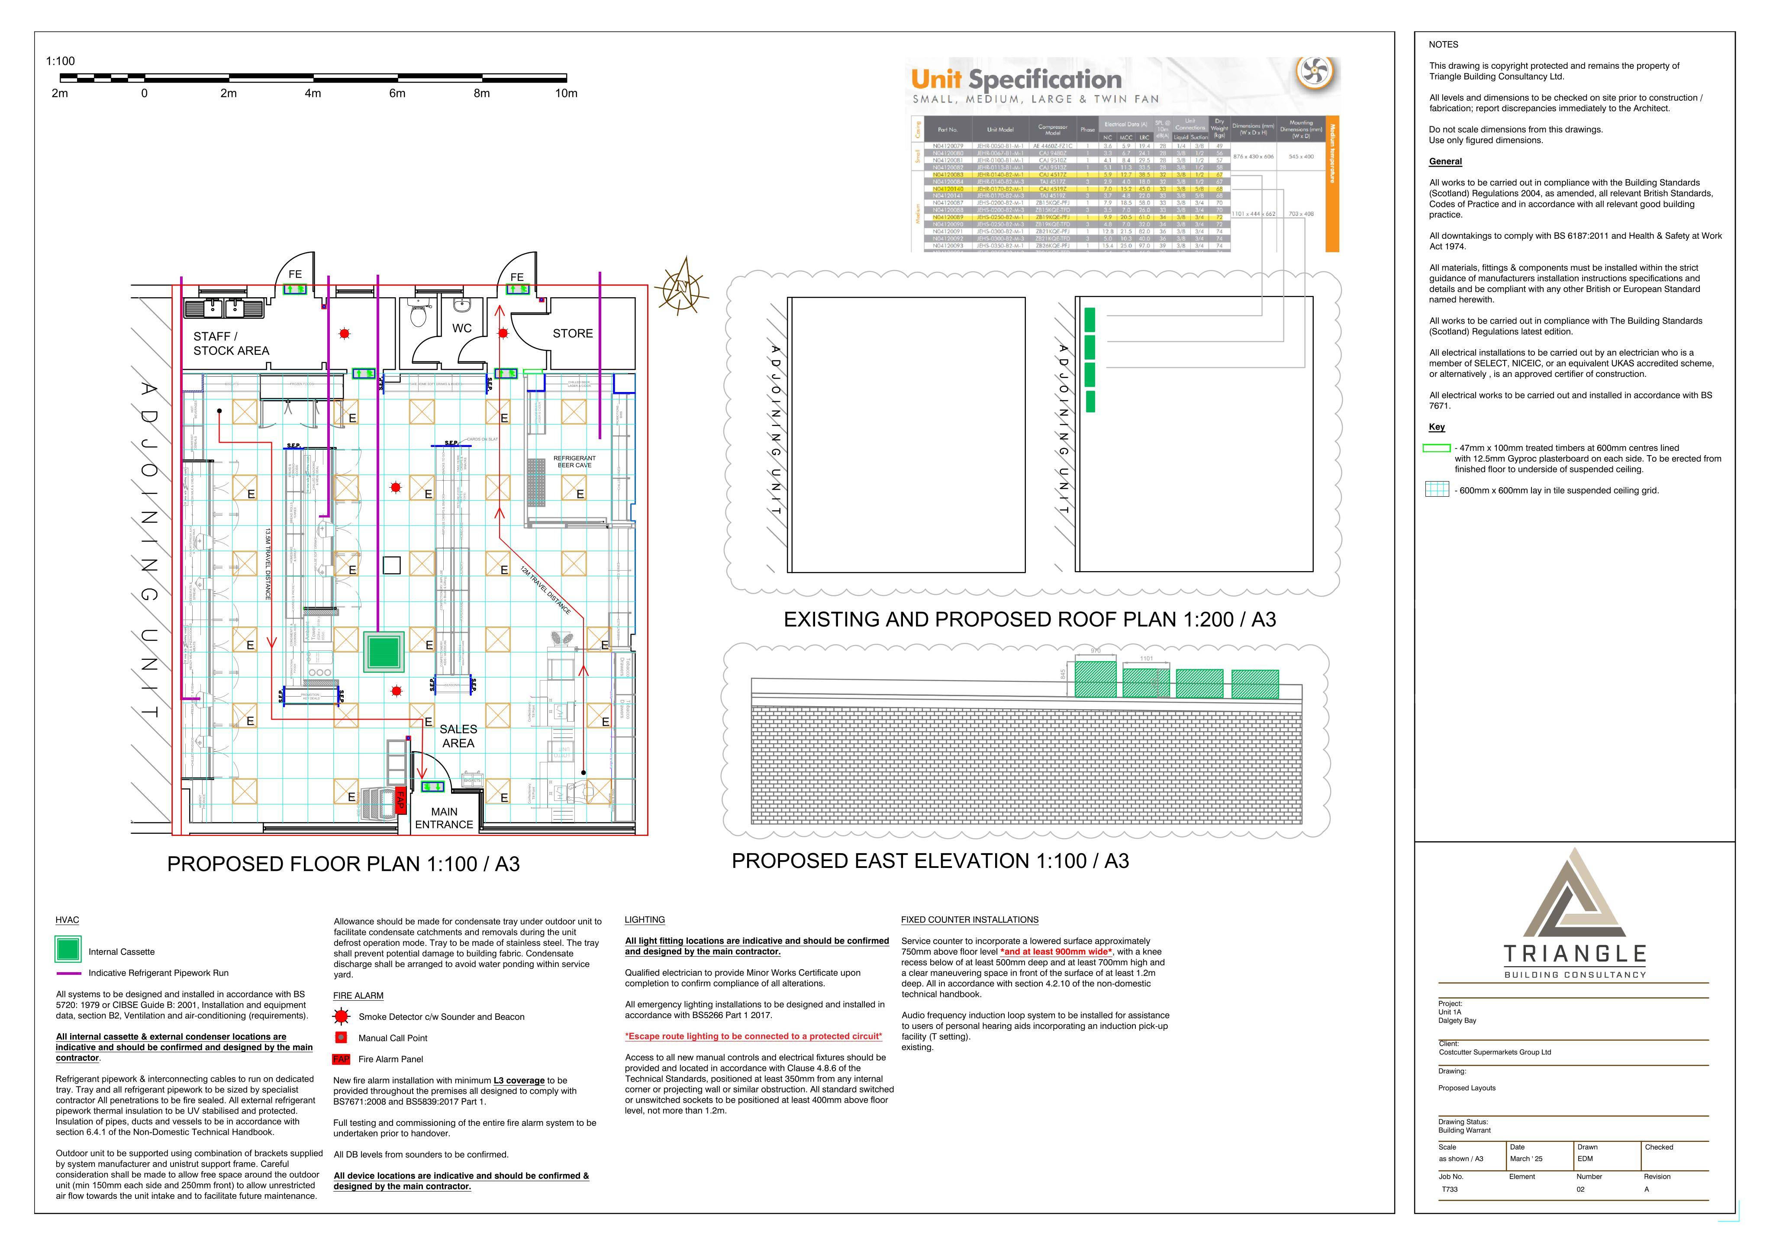The image size is (1773, 1253).
Task: Click the SALES AREA label
Action: pyautogui.click(x=458, y=736)
